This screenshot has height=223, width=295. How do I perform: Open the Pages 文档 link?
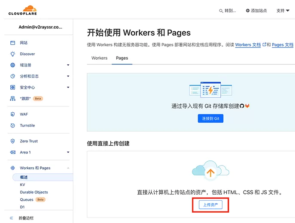tap(283, 45)
